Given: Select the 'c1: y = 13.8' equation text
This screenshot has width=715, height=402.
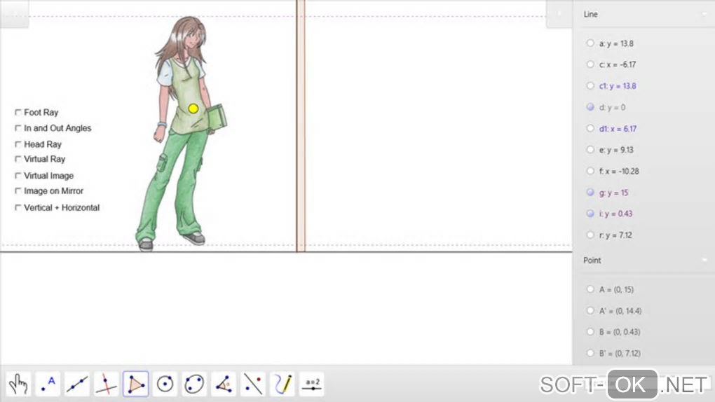Looking at the screenshot, I should click(x=618, y=86).
